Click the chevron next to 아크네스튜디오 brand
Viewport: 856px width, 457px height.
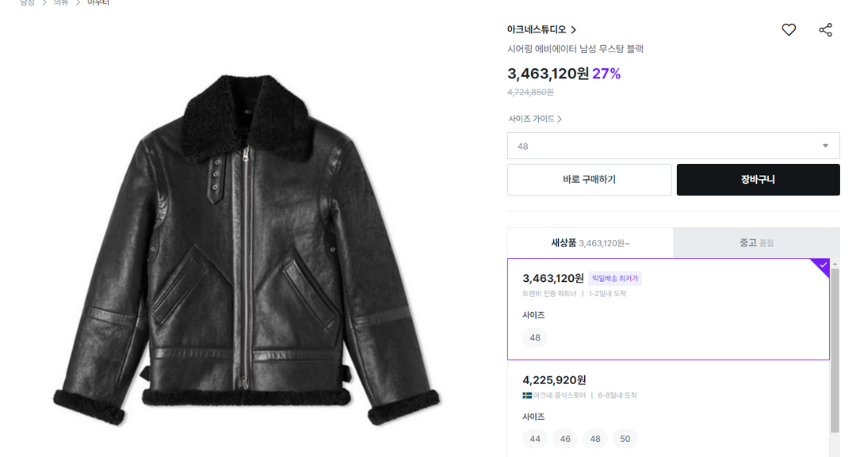coord(574,30)
